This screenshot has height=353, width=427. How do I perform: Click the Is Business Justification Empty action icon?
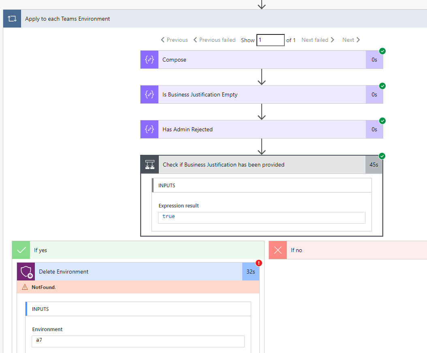[149, 94]
